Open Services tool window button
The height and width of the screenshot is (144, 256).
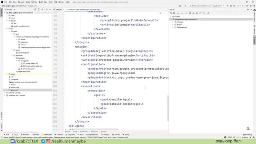point(116,135)
